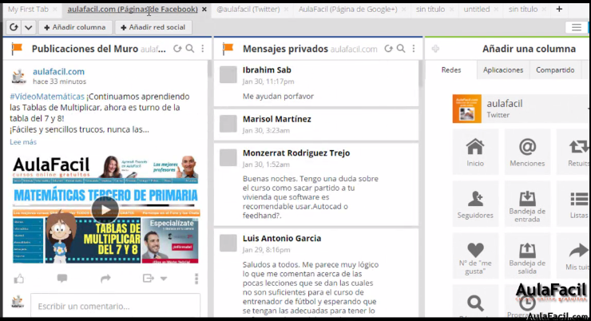The height and width of the screenshot is (321, 591).
Task: Open Monzerrat Rodriguez Trejo message
Action: click(315, 184)
